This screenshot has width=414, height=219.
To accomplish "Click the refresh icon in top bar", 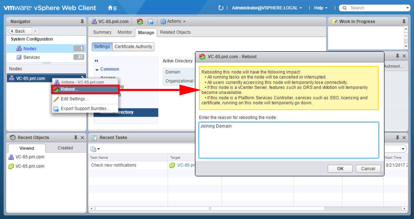I will tap(221, 8).
